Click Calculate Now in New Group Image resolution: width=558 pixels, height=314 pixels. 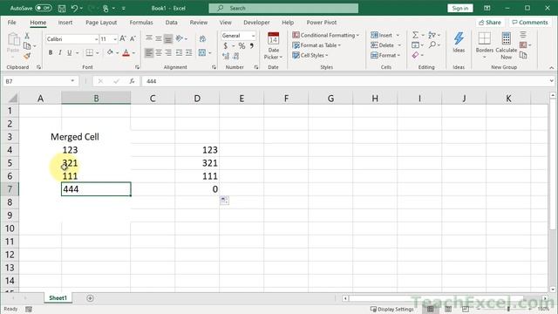506,45
